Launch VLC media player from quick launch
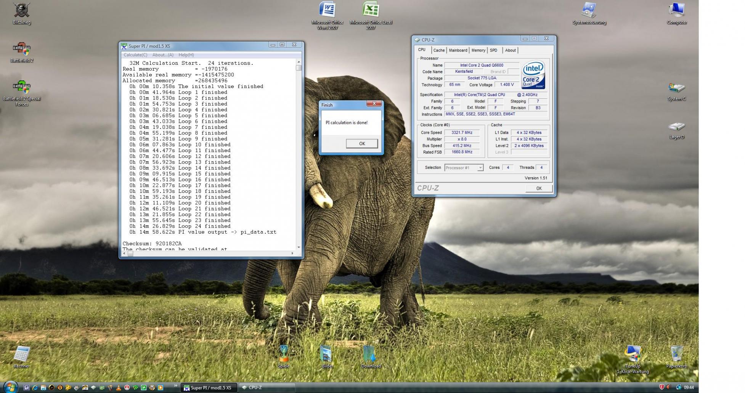The width and height of the screenshot is (745, 393). [x=119, y=388]
